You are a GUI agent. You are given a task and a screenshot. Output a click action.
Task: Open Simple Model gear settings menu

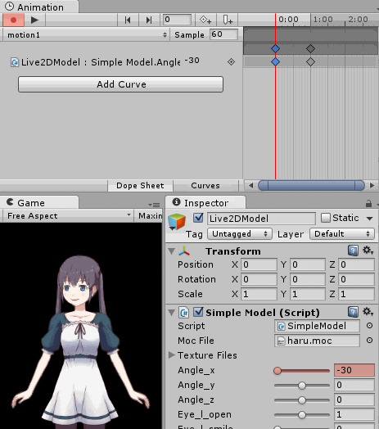[x=368, y=312]
